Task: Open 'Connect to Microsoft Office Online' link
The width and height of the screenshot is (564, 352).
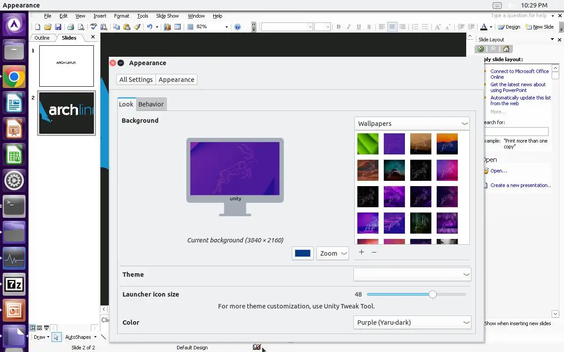Action: coord(519,74)
